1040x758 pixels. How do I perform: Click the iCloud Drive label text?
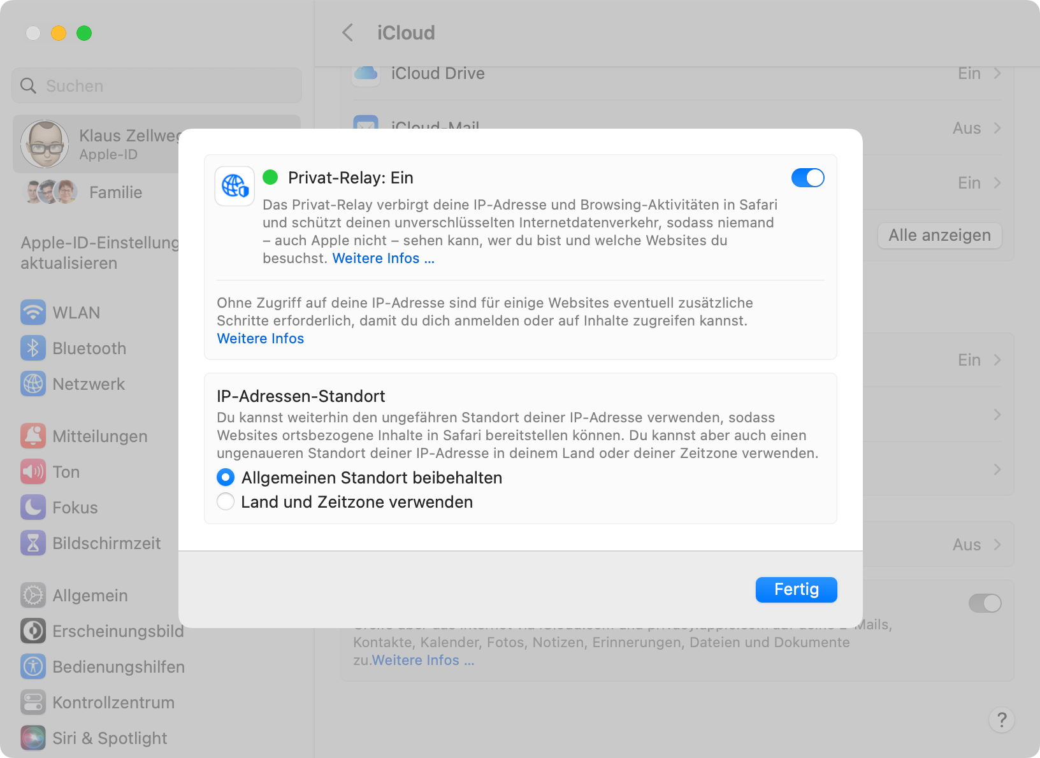438,73
